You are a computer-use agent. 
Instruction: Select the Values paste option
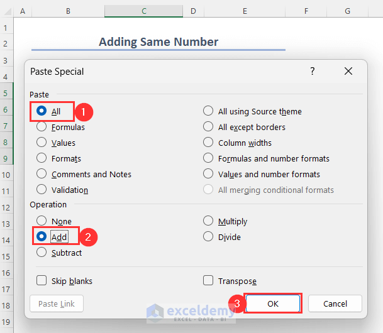tap(42, 143)
